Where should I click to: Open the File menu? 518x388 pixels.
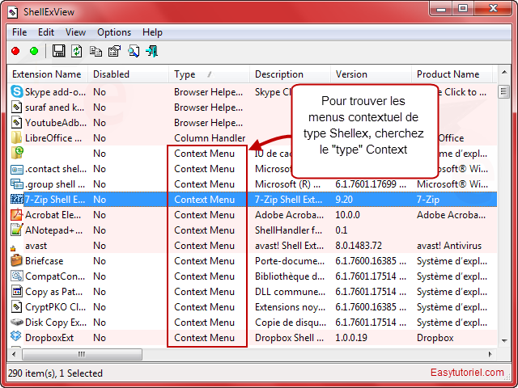19,32
